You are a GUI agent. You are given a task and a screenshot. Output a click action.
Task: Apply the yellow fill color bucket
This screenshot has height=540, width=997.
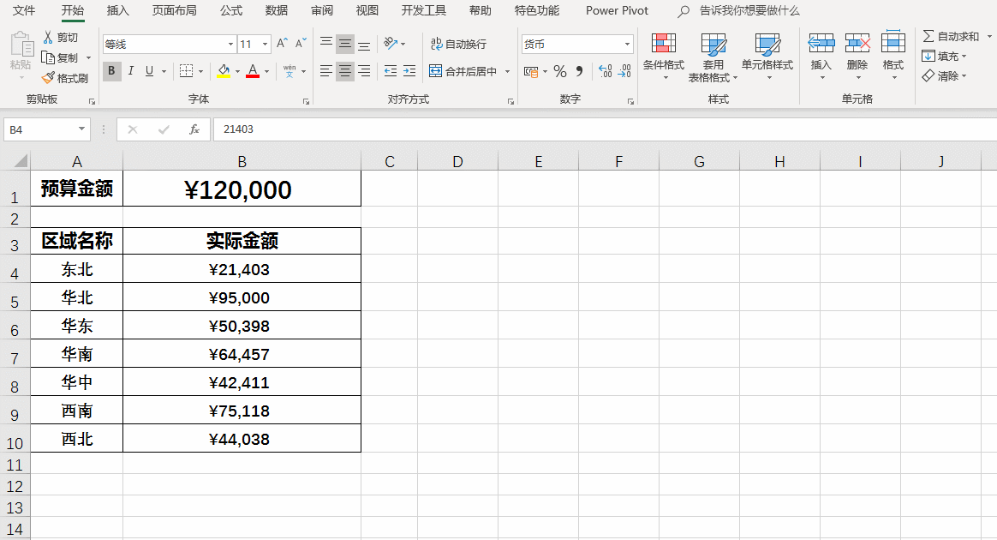(224, 70)
